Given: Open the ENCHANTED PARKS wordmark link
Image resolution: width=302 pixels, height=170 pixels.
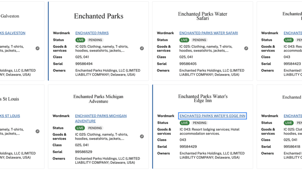Looking at the screenshot, I should [x=92, y=33].
